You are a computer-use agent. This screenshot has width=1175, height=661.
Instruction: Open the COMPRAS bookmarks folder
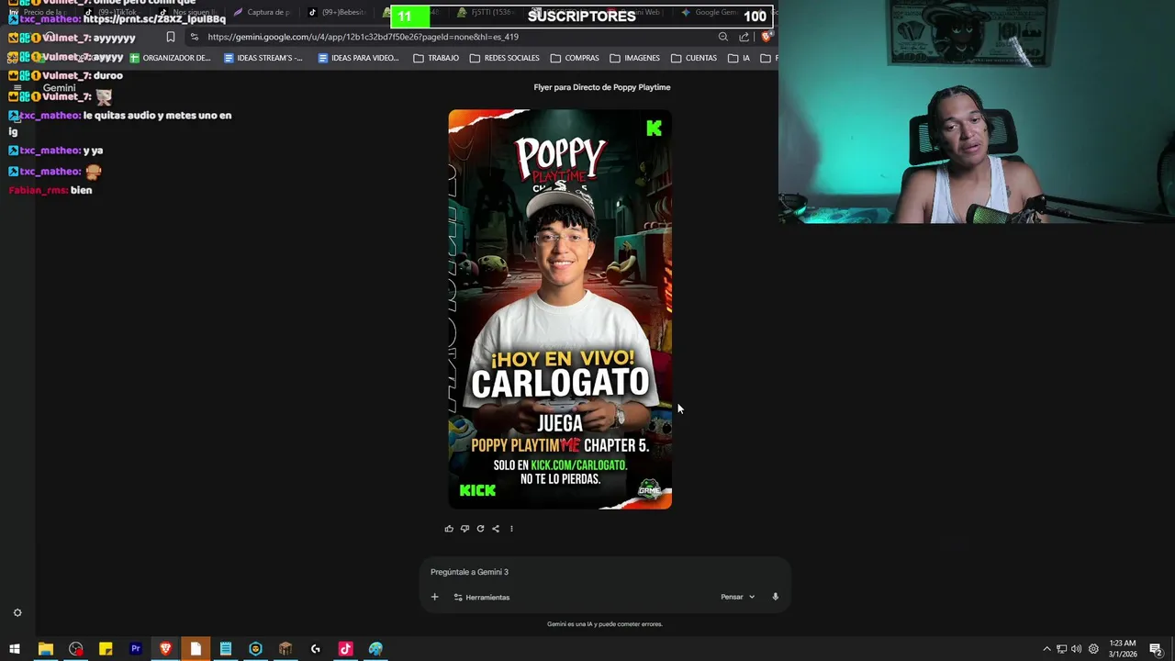point(575,58)
